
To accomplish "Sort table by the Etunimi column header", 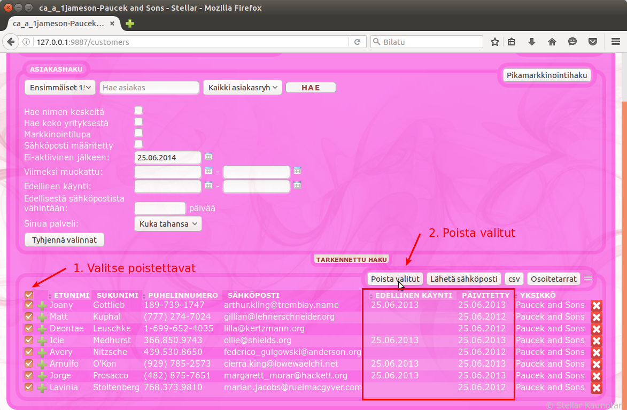I will point(71,296).
